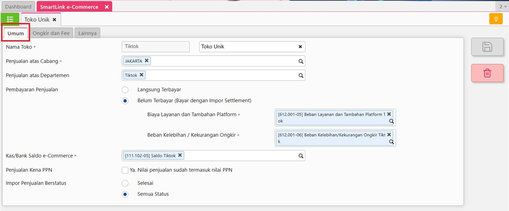Open search for Penjualan atas Departemen
Viewport: 509px width, 211px height.
pos(301,76)
